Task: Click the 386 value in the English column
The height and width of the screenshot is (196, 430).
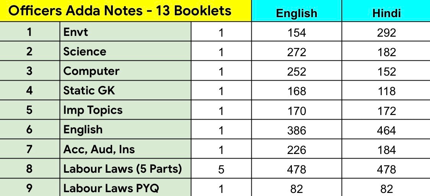Action: 296,130
